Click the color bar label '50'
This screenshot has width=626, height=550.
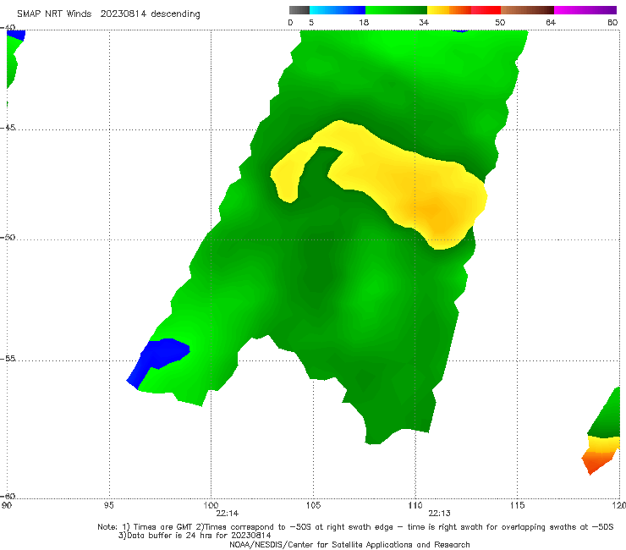[x=500, y=23]
